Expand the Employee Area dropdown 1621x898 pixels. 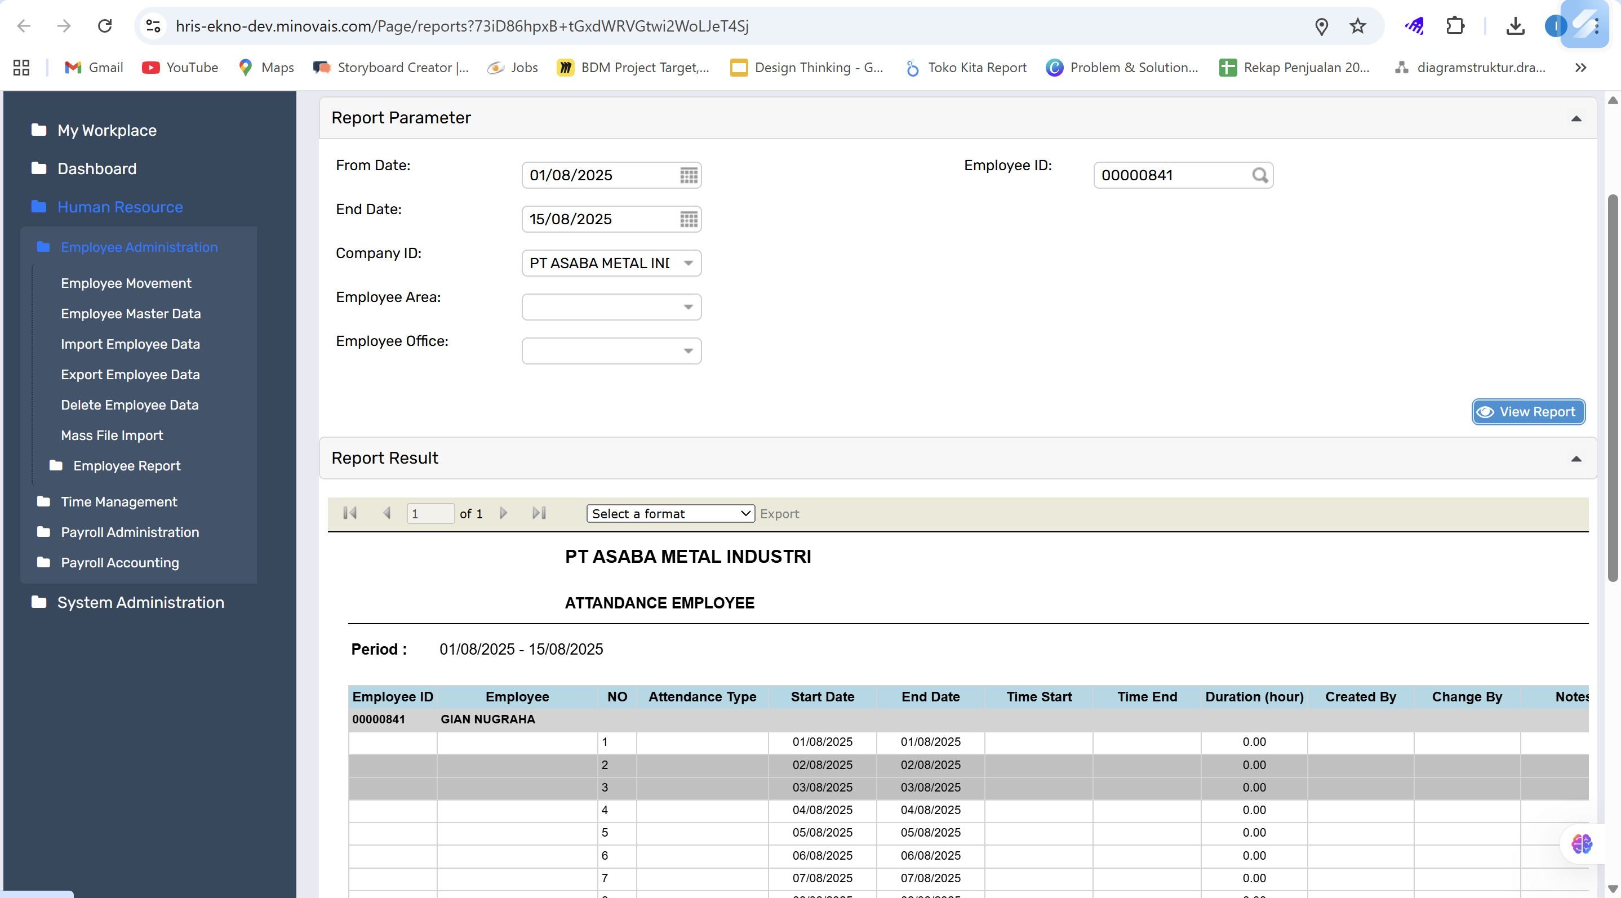point(688,307)
